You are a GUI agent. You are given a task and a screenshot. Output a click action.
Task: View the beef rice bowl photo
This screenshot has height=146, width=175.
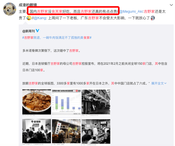[37, 102]
